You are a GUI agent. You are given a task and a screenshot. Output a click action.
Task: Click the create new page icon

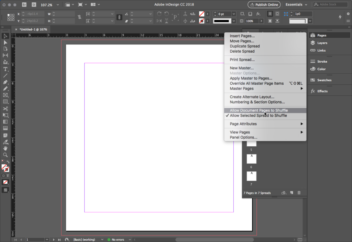pos(291,193)
